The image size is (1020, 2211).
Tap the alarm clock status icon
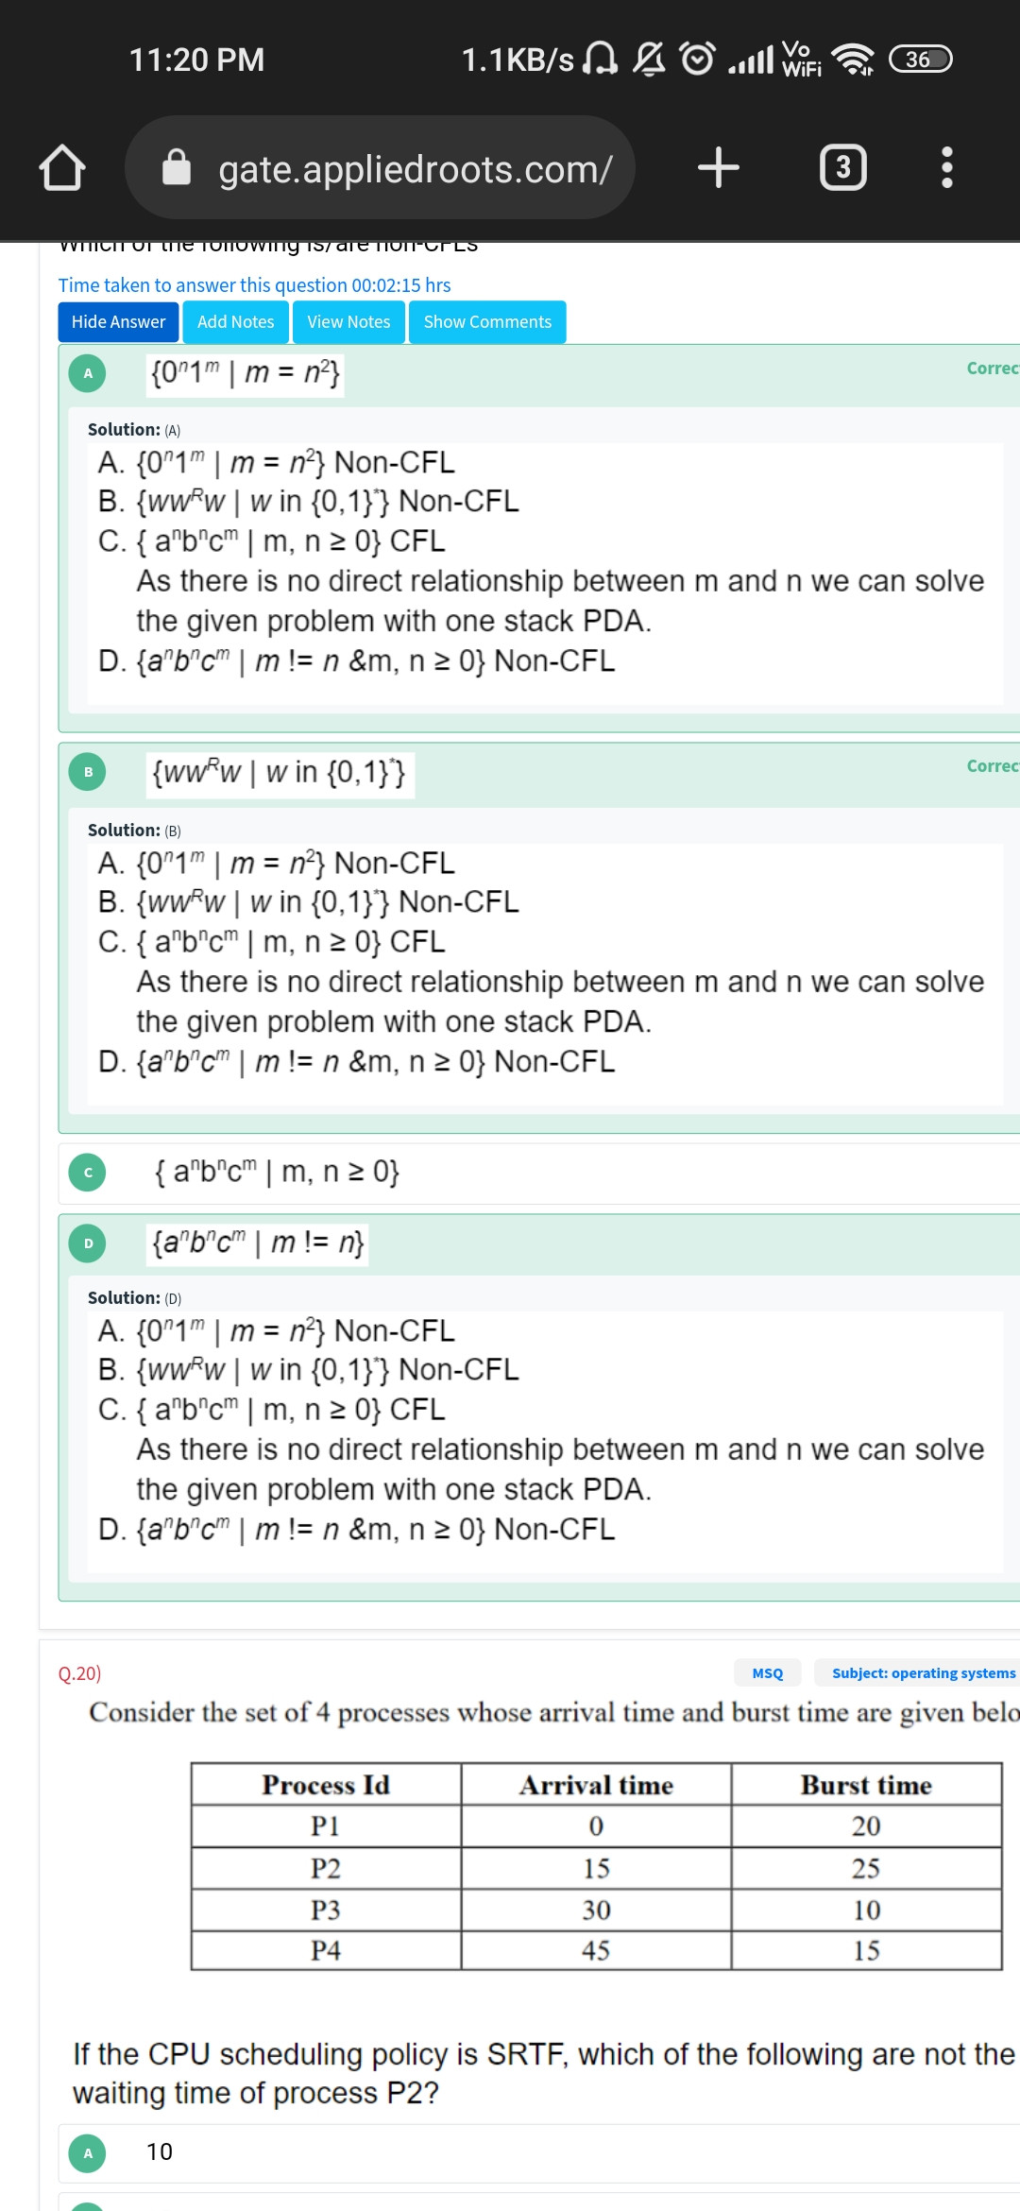698,59
